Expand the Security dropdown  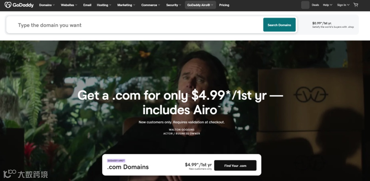pyautogui.click(x=173, y=5)
